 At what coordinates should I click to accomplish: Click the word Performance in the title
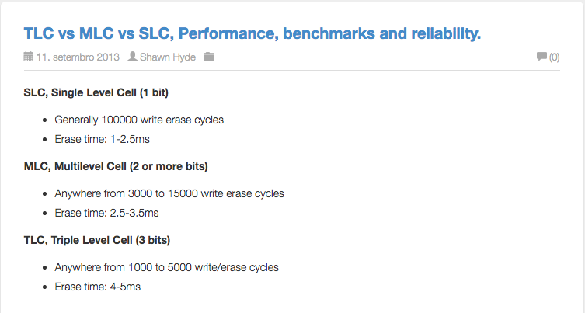tap(228, 33)
